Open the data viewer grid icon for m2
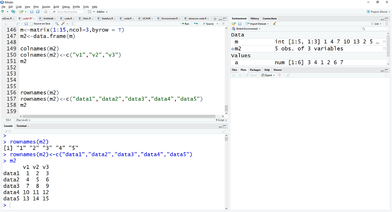Image resolution: width=392 pixels, height=212 pixels. [384, 49]
